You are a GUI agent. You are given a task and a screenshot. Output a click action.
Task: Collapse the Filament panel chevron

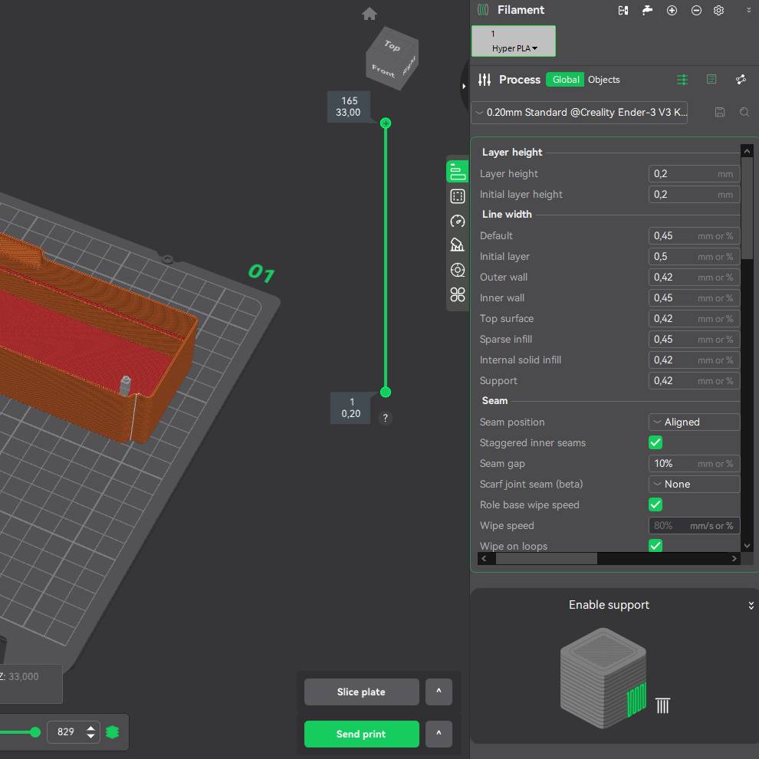coord(749,10)
